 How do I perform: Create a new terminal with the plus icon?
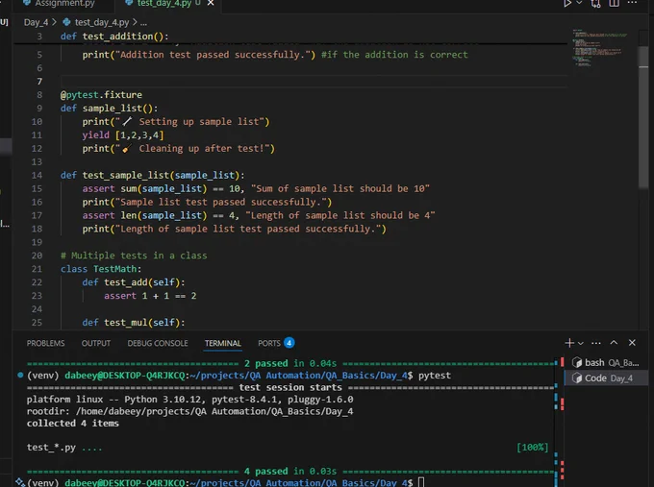pos(569,343)
